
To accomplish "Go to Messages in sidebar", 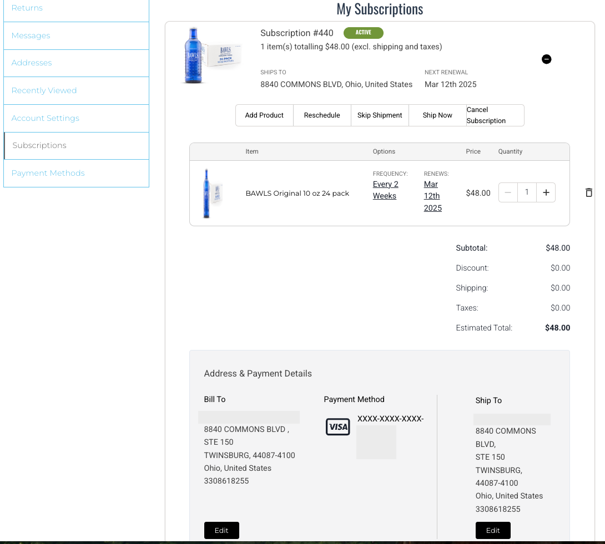I will coord(76,36).
